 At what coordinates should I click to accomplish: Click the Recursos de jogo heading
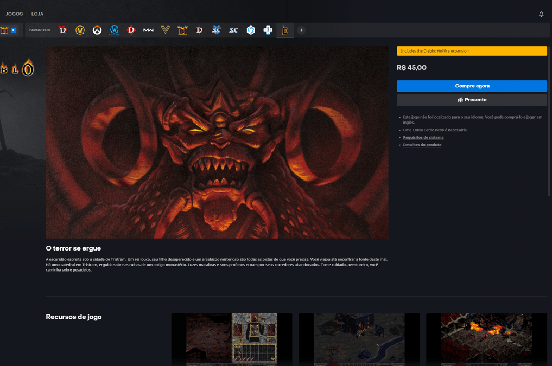point(74,317)
